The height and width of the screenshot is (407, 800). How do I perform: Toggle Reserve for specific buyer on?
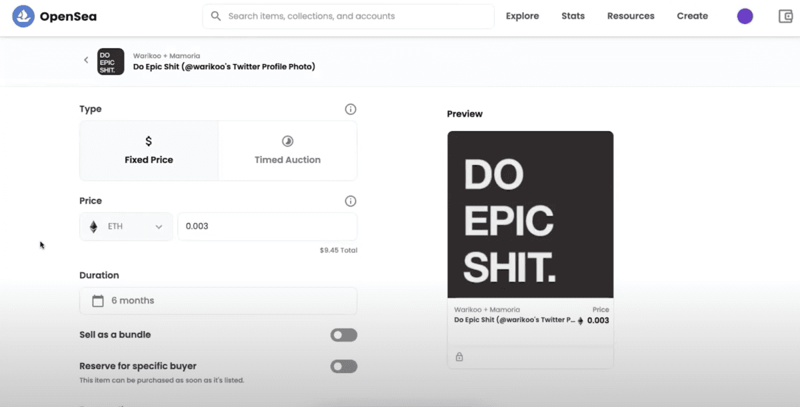(343, 366)
